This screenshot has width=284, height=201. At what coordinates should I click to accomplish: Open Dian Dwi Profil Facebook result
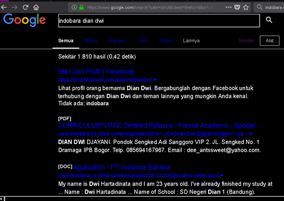96,71
